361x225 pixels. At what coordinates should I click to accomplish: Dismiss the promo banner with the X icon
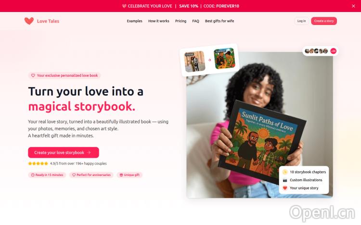click(x=353, y=6)
